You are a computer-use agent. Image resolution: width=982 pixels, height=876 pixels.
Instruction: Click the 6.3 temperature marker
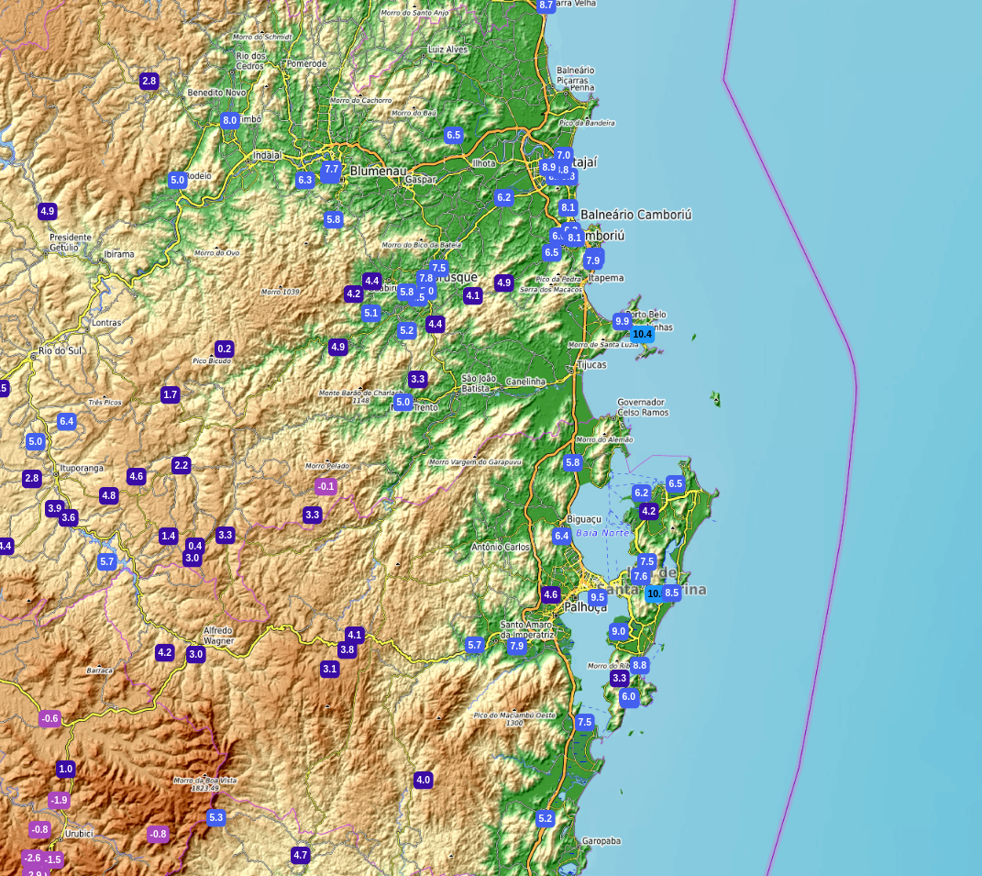point(305,181)
